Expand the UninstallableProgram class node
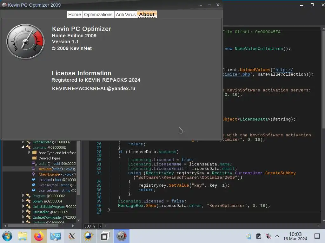 coord(23,206)
